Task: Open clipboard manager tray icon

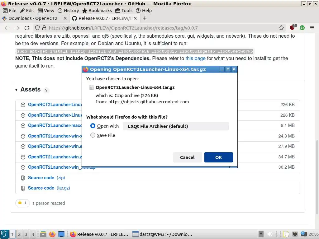Action: click(x=286, y=234)
